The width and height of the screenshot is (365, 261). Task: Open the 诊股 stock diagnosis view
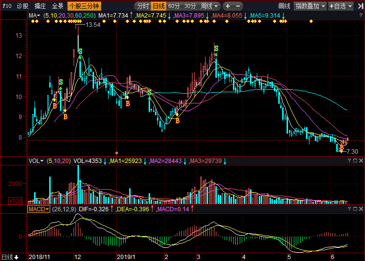click(x=22, y=6)
